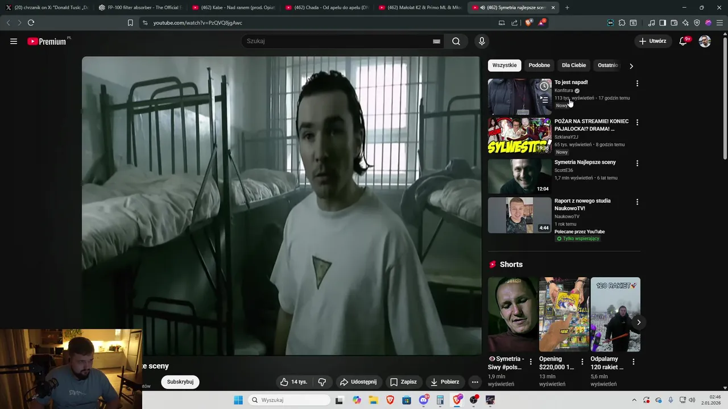The width and height of the screenshot is (728, 409).
Task: Open options for 'Odpalamy 120 rakiet' short
Action: tap(633, 361)
